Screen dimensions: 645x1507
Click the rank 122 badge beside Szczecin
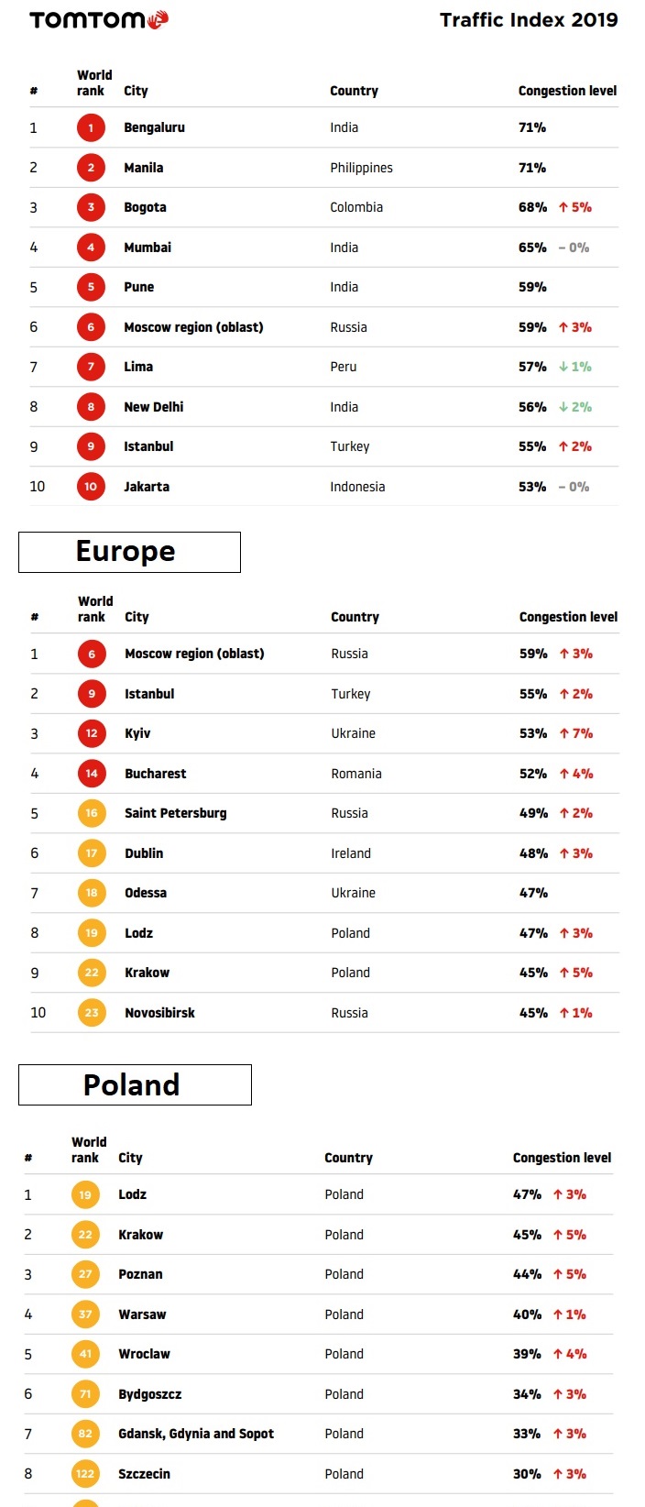point(85,1474)
